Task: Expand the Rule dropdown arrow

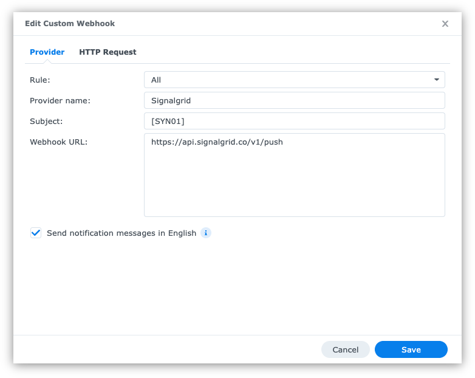Action: (x=436, y=80)
